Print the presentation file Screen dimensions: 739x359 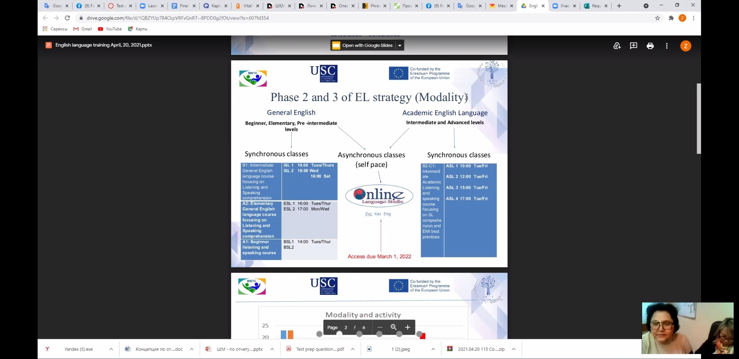click(650, 46)
